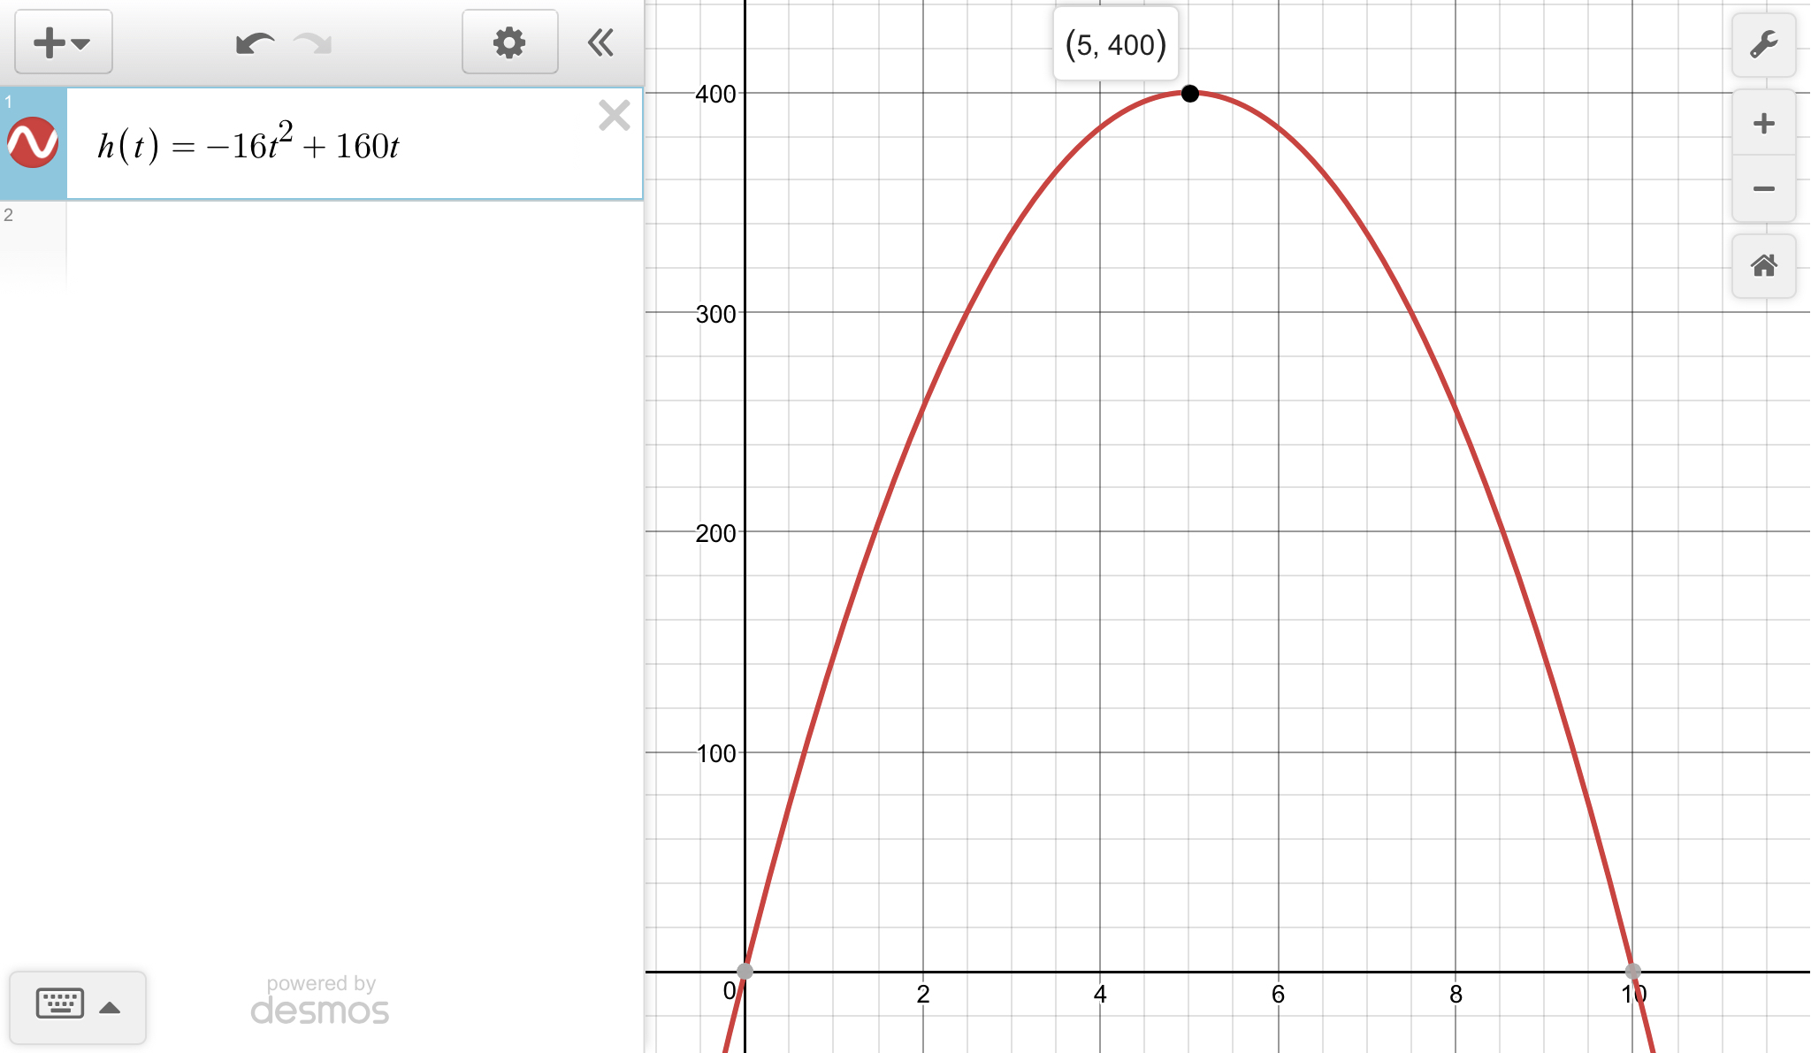Collapse the expression list panel

(x=601, y=42)
